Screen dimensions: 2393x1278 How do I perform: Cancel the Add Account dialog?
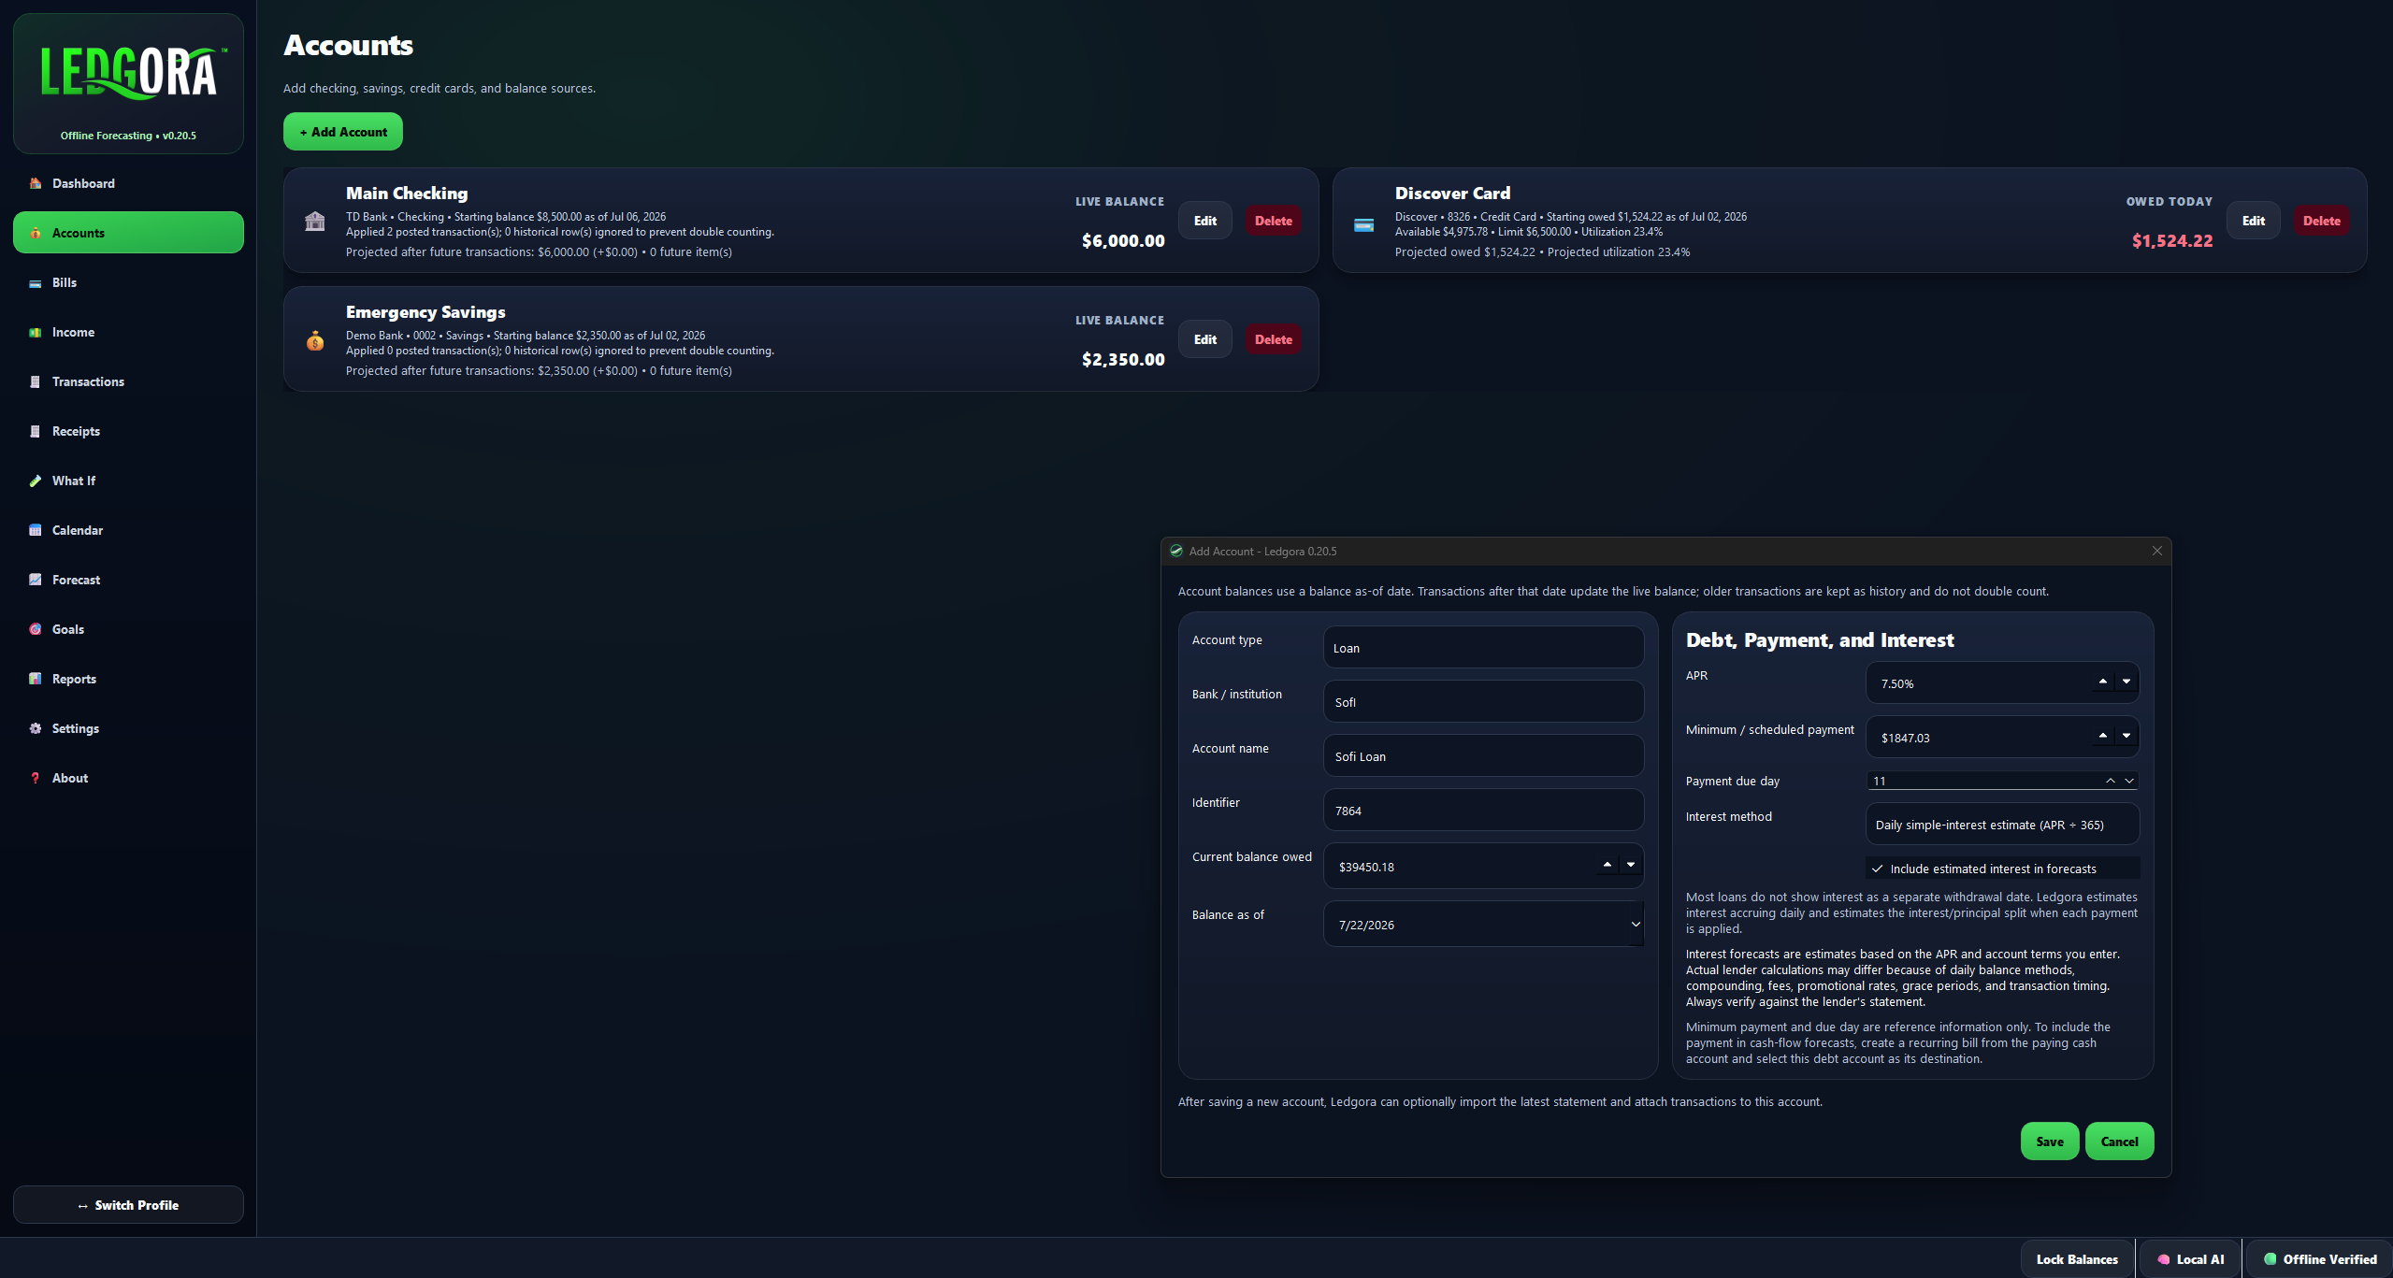tap(2119, 1142)
